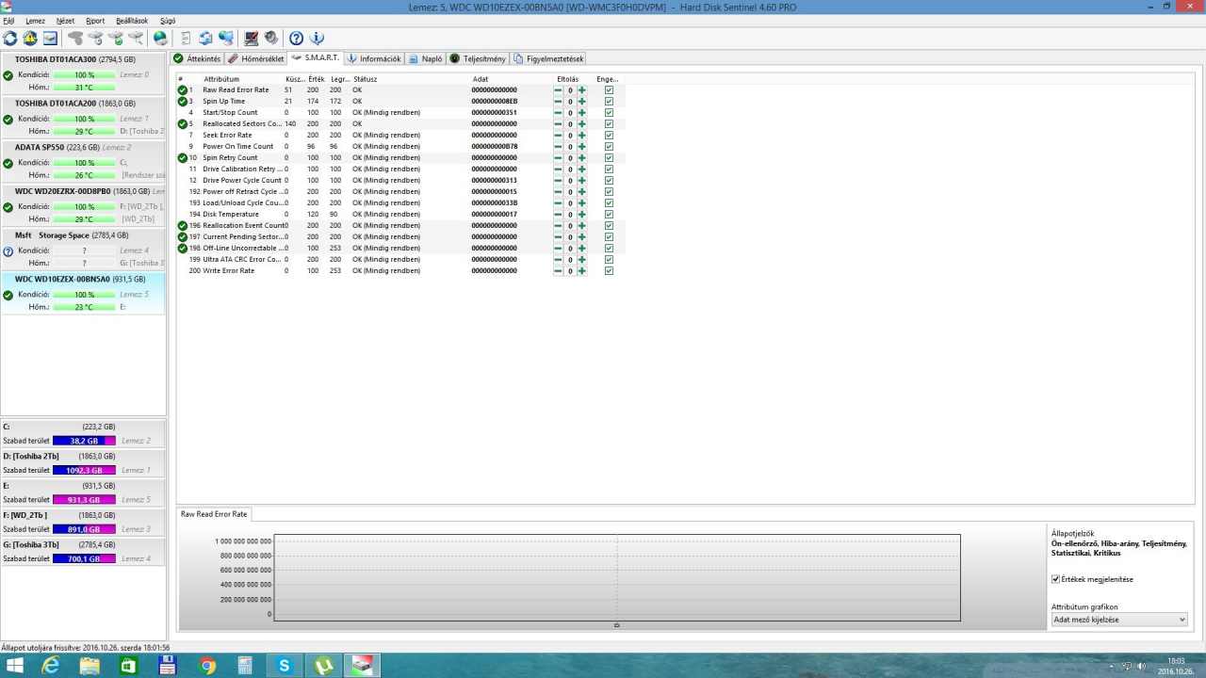Select the ADATA SP550 disk entry
This screenshot has height=678, width=1206.
[x=84, y=162]
